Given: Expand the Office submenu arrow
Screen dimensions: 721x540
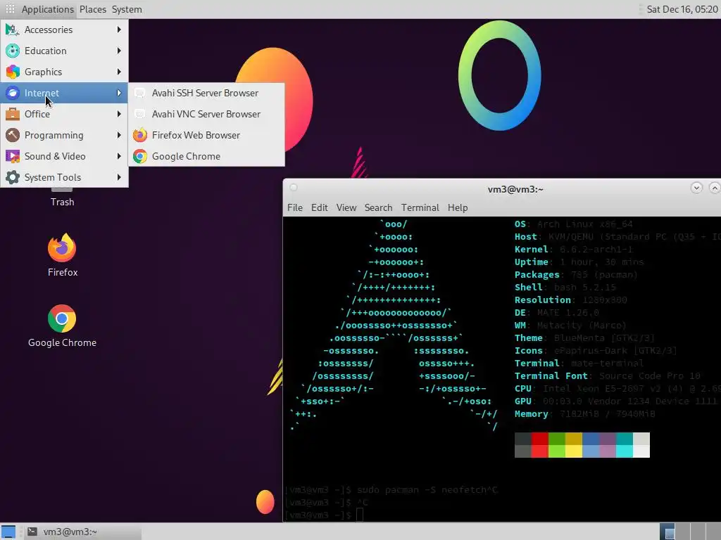Looking at the screenshot, I should 119,115.
